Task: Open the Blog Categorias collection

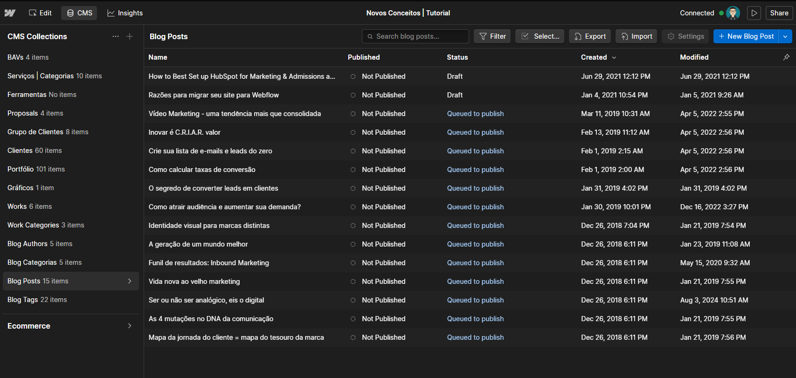Action: tap(71, 262)
